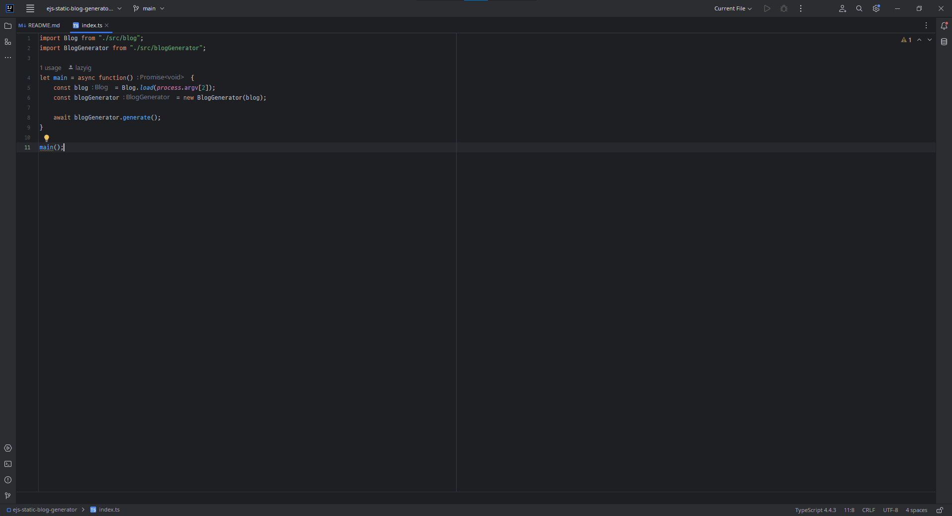The height and width of the screenshot is (516, 952).
Task: Open the main hamburger menu
Action: (30, 8)
